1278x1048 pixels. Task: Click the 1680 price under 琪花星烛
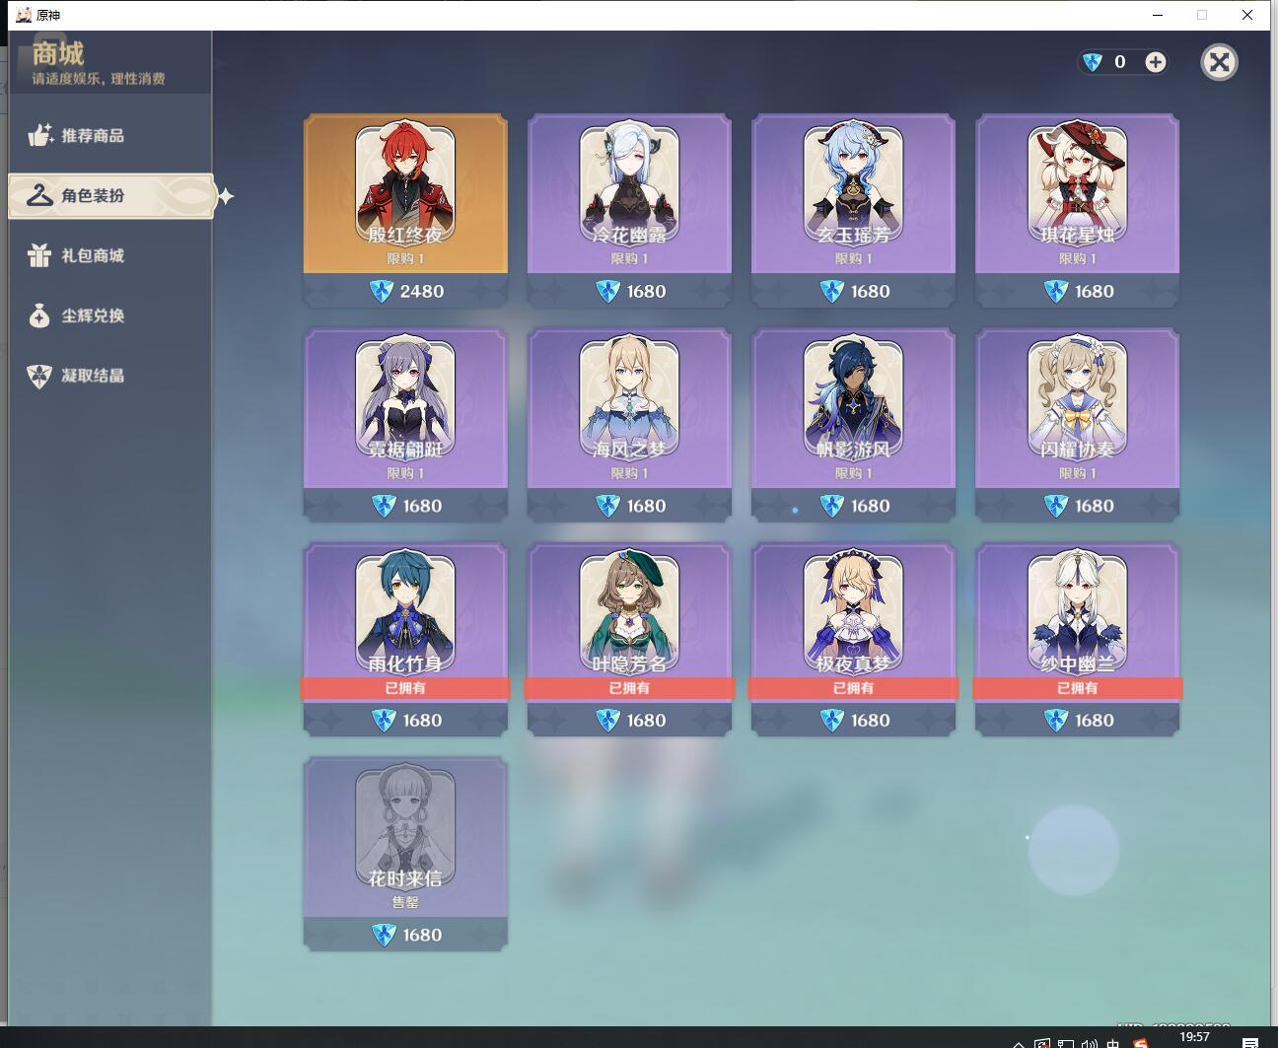coord(1079,291)
